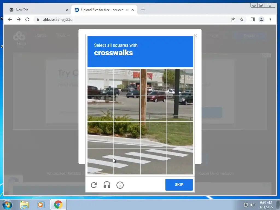Click Report file for violation link

216,173
